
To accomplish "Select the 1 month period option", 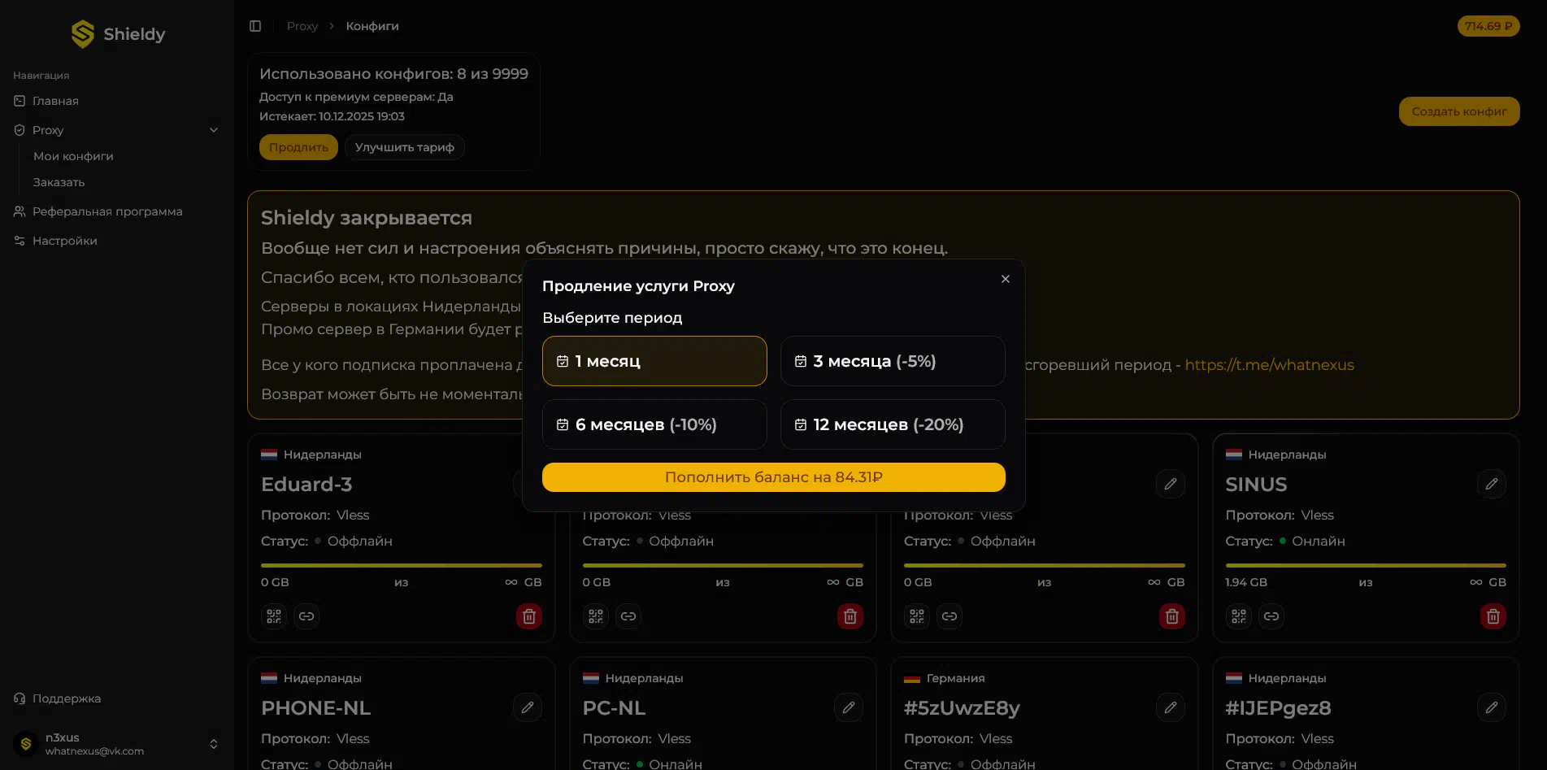I will pyautogui.click(x=654, y=361).
